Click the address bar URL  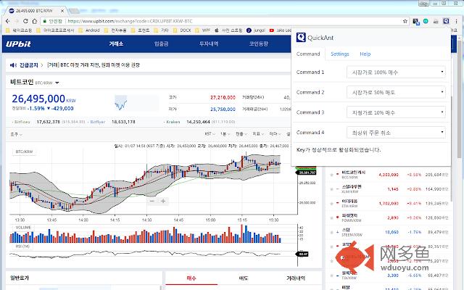pyautogui.click(x=130, y=21)
